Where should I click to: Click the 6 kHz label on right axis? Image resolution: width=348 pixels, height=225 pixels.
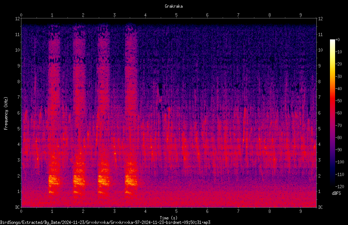(319, 113)
